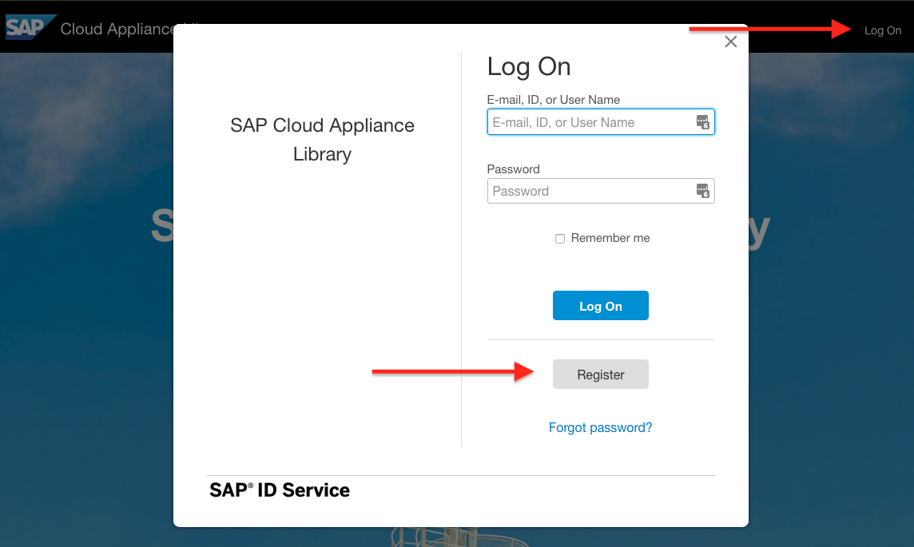Click the Password field label
Image resolution: width=914 pixels, height=547 pixels.
514,168
